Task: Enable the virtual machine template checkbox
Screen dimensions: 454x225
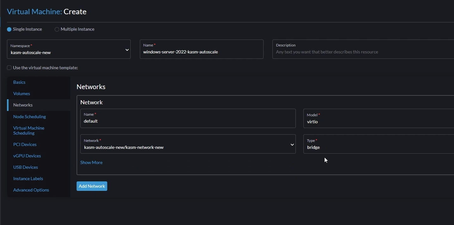Action: (9, 67)
